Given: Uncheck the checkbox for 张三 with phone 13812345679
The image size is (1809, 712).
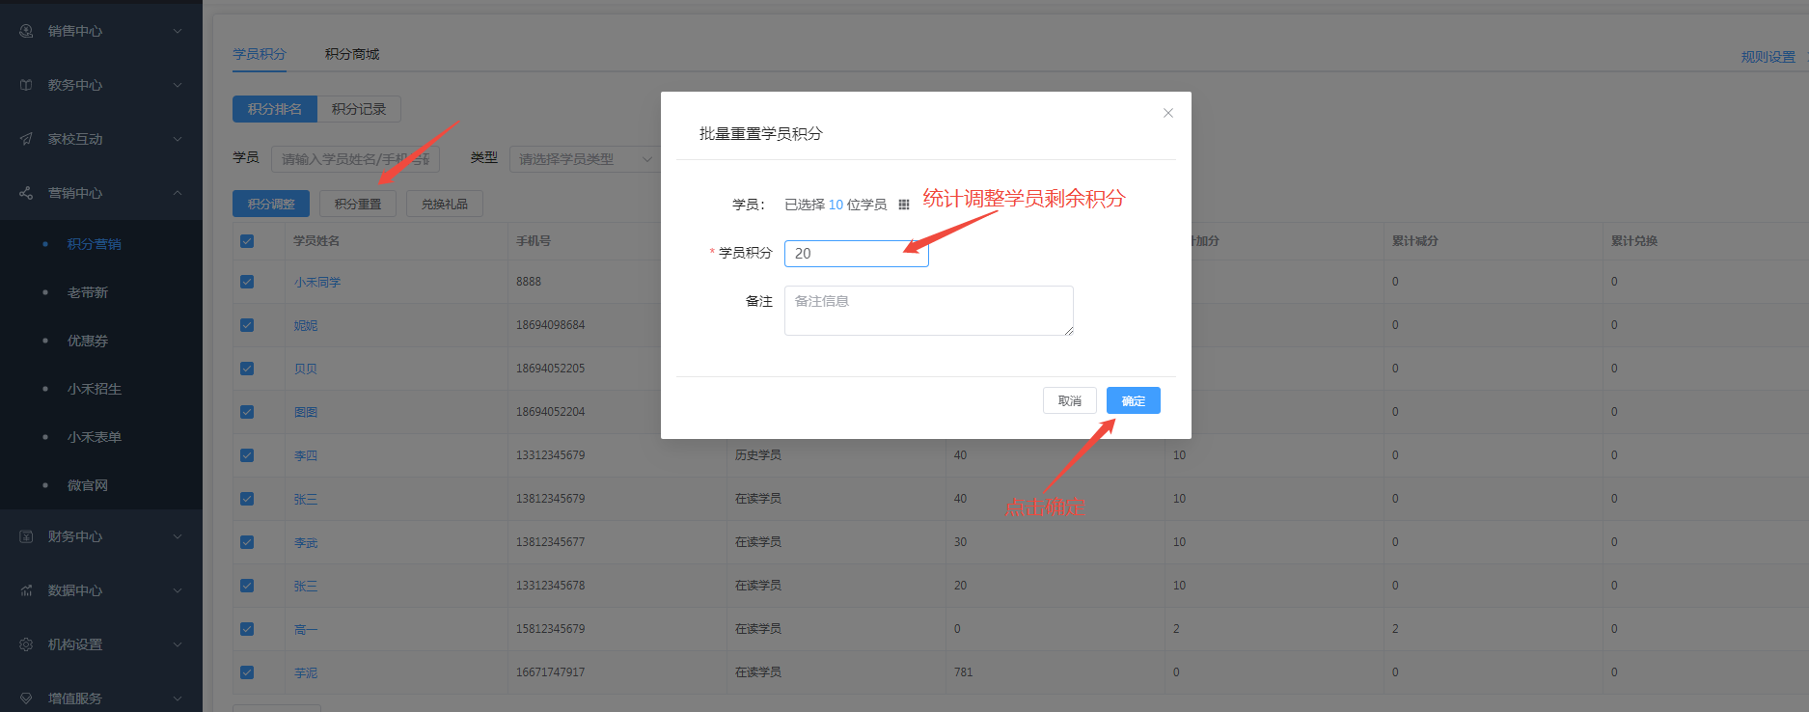Looking at the screenshot, I should pos(247,499).
